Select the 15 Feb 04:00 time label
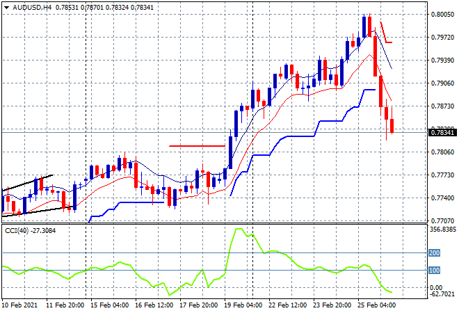The image size is (459, 313). 110,305
